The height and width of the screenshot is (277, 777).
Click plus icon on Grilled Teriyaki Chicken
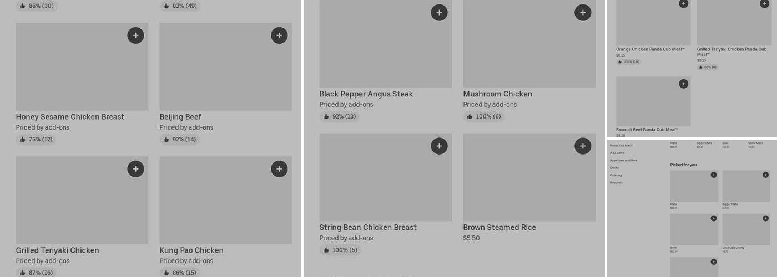click(x=135, y=169)
